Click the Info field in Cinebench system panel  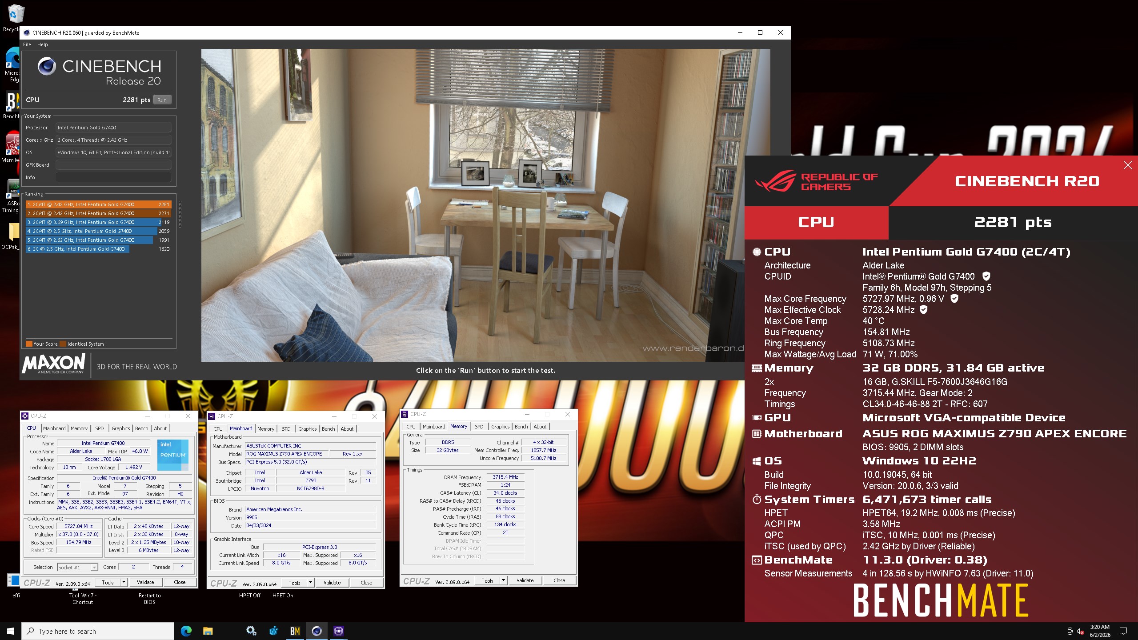(x=113, y=177)
